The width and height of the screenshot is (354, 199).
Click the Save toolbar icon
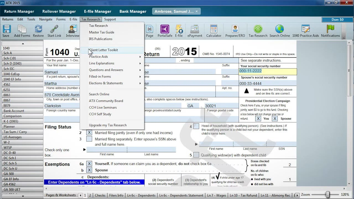coord(6,30)
